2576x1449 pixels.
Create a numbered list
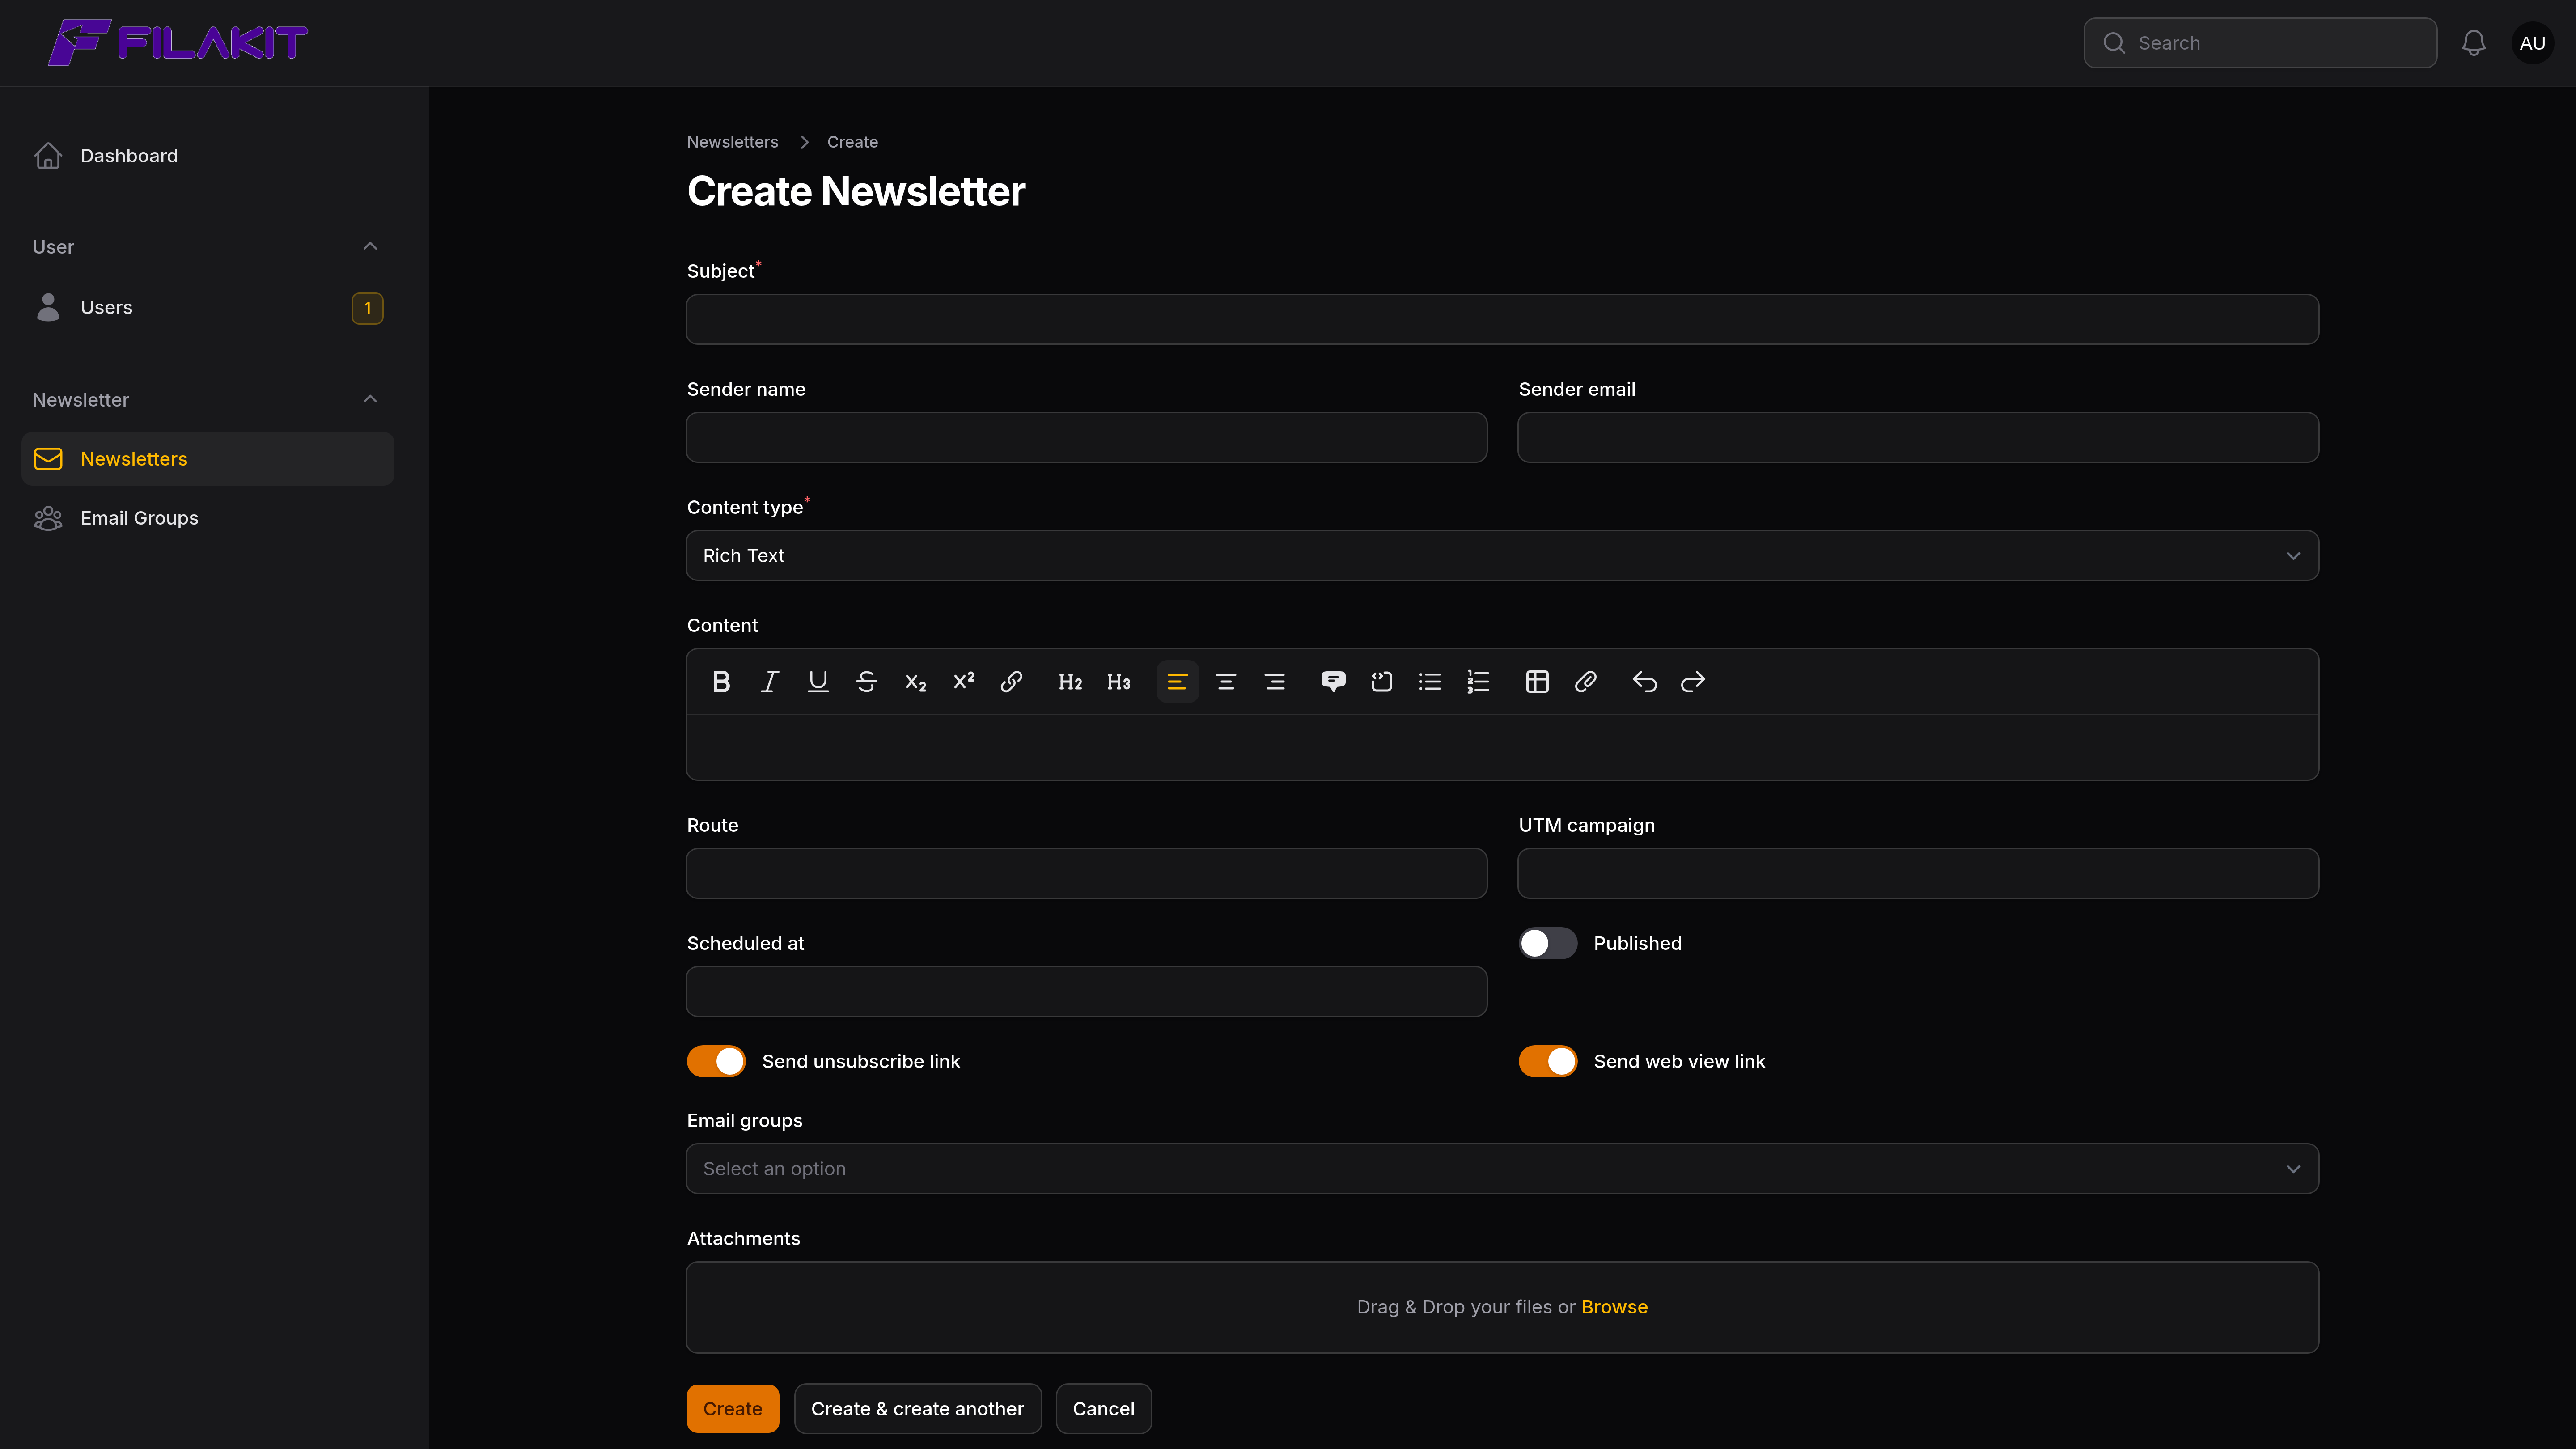(1478, 682)
